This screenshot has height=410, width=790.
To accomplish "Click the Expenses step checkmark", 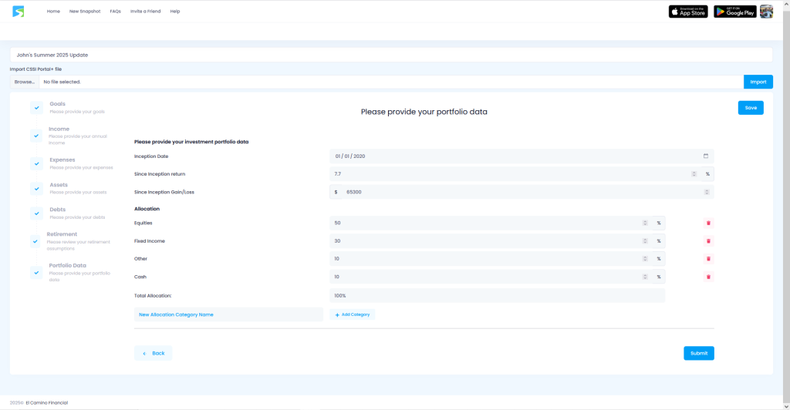I will pos(36,163).
